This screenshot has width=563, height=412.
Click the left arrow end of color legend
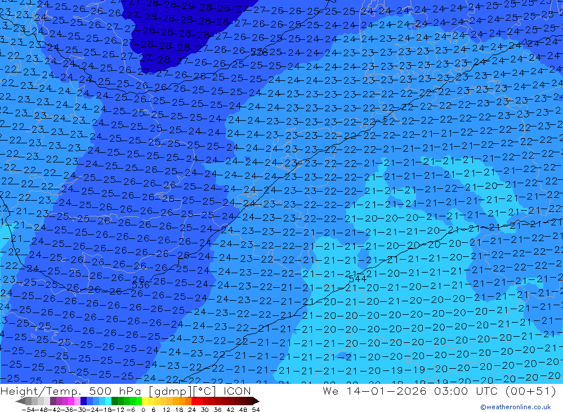pyautogui.click(x=20, y=401)
